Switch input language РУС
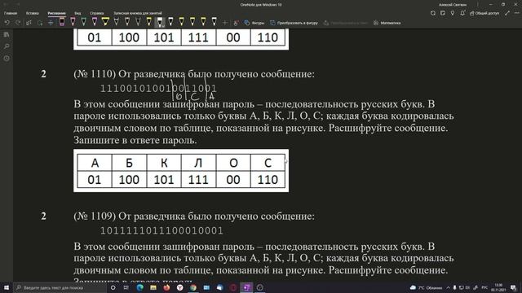The image size is (522, 293). click(484, 287)
